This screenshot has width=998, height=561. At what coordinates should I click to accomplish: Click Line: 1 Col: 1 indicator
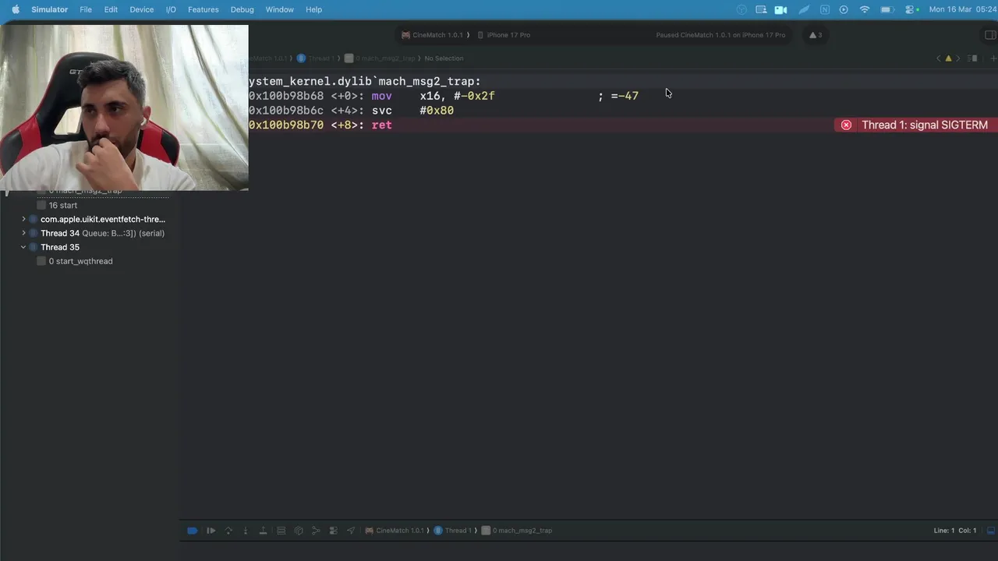[x=955, y=531]
